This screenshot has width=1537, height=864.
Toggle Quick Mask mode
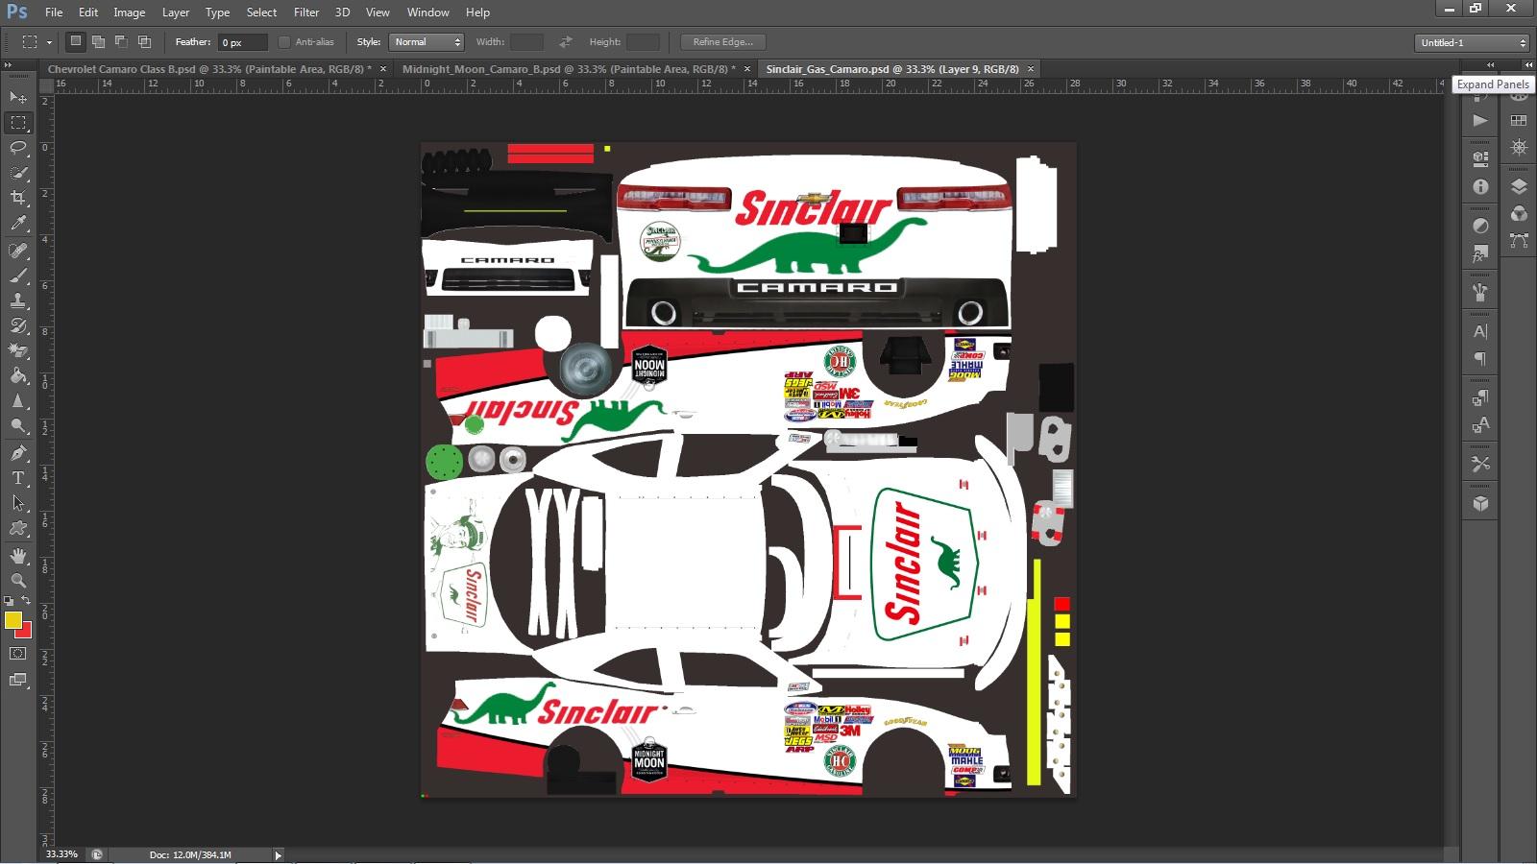(x=18, y=654)
